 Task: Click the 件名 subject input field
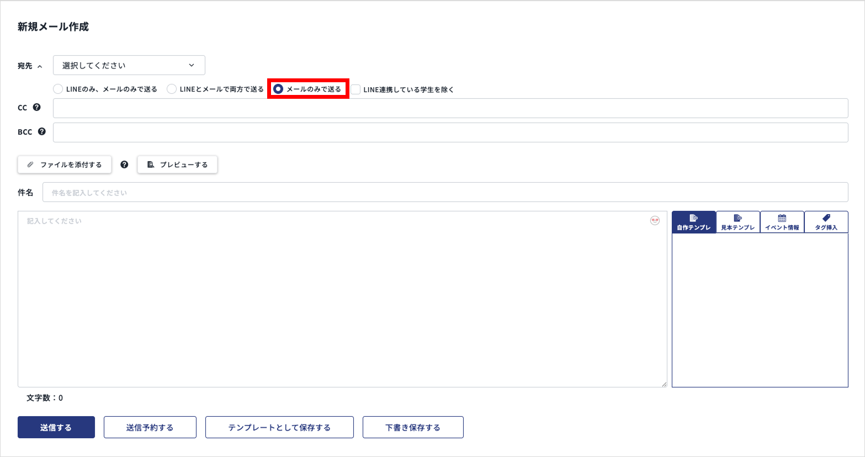(x=445, y=192)
